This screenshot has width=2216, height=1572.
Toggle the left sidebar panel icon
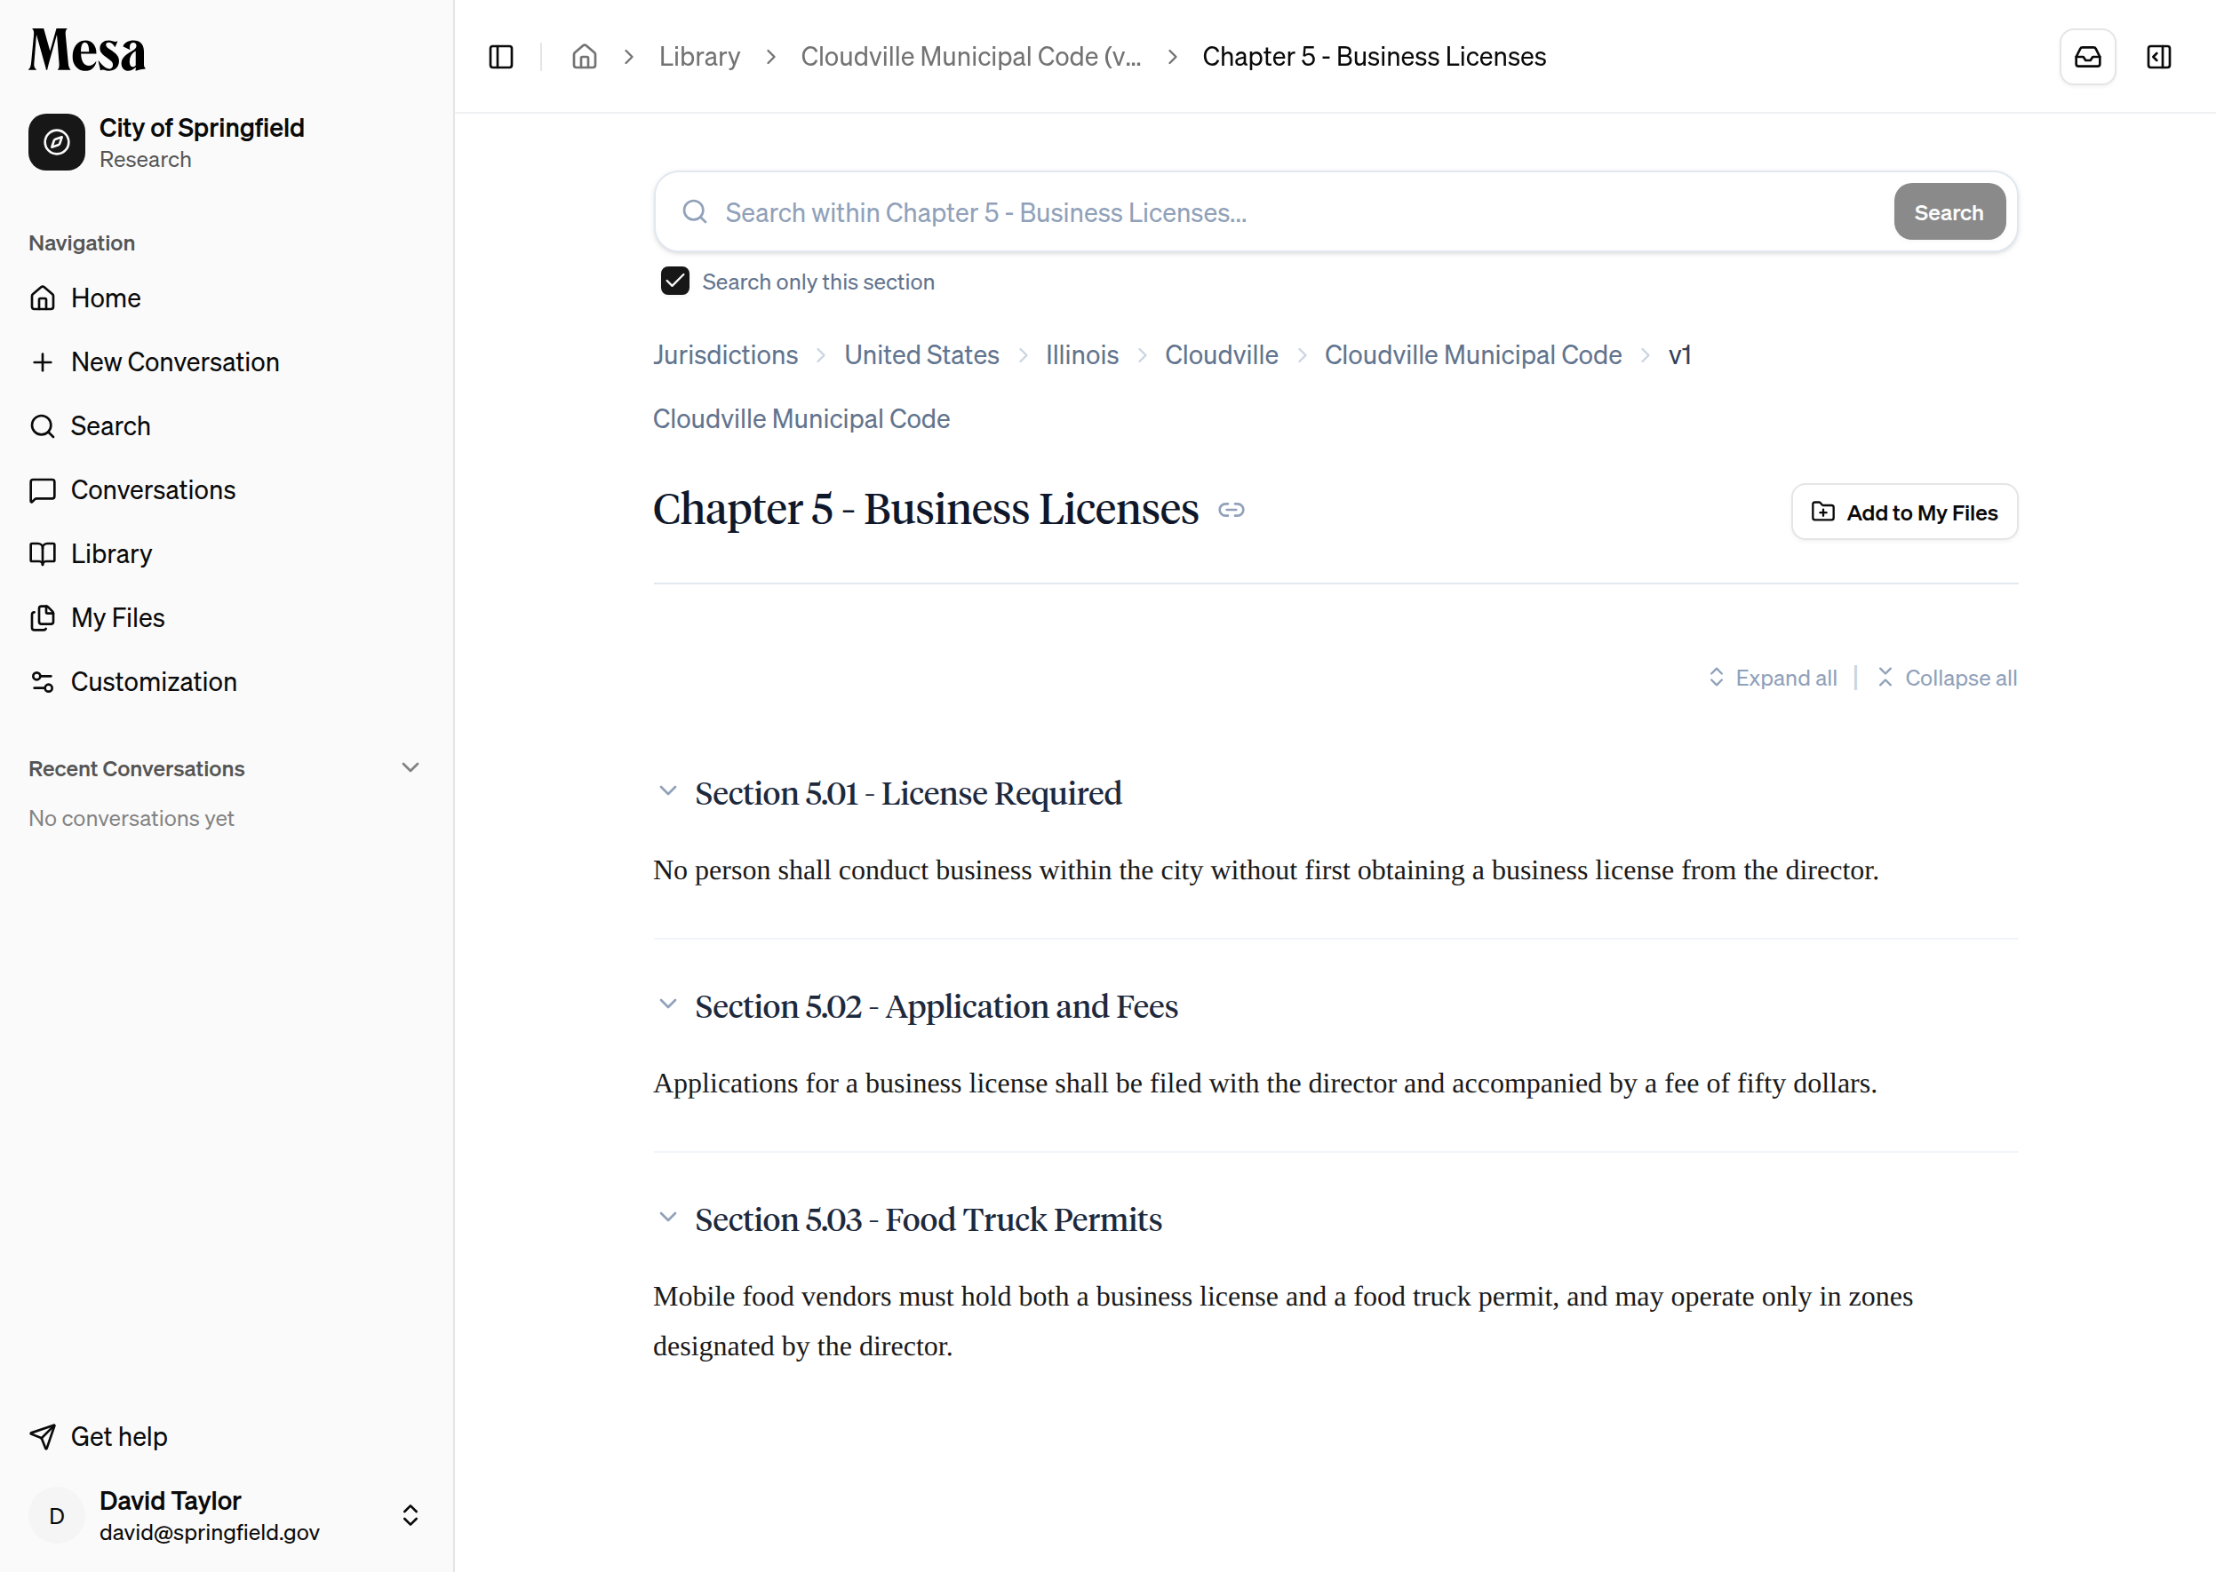coord(501,57)
